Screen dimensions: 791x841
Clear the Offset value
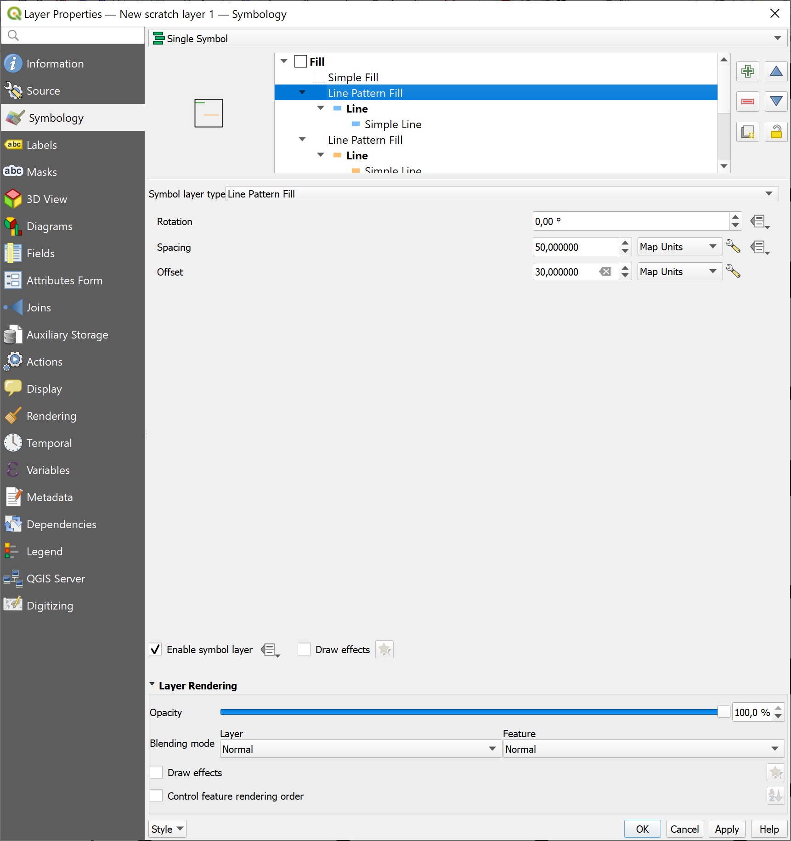[605, 272]
